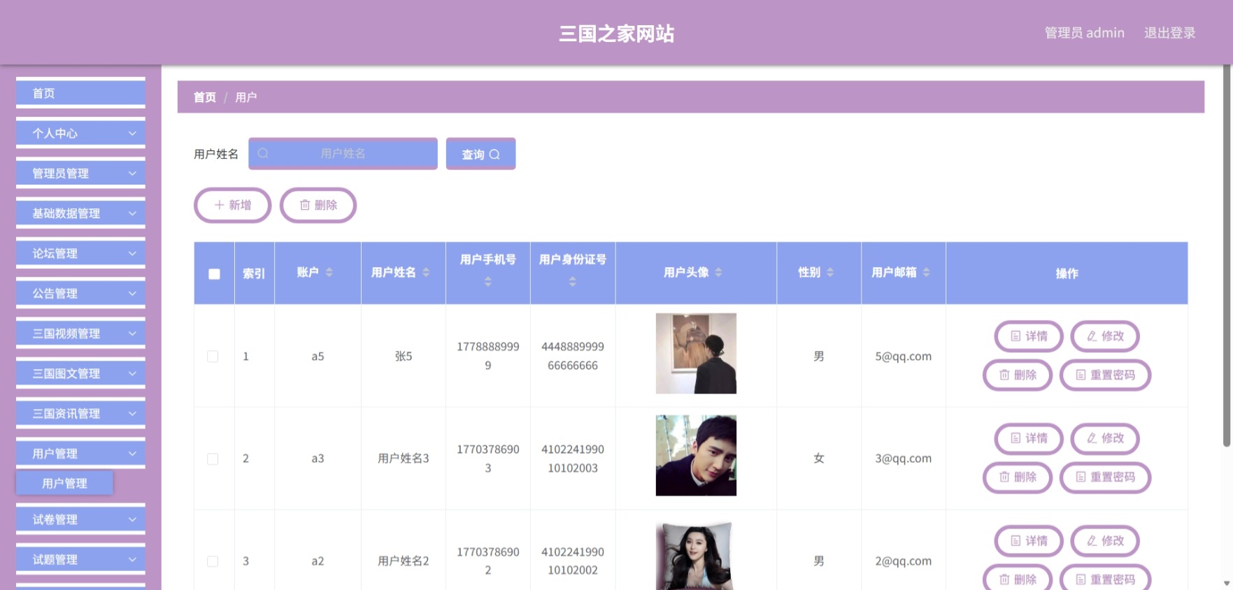Viewport: 1233px width, 590px height.
Task: Sort by 用户身份证号 column arrows
Action: [x=572, y=281]
